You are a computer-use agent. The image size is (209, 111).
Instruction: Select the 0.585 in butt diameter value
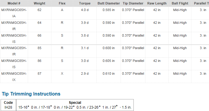[109, 10]
